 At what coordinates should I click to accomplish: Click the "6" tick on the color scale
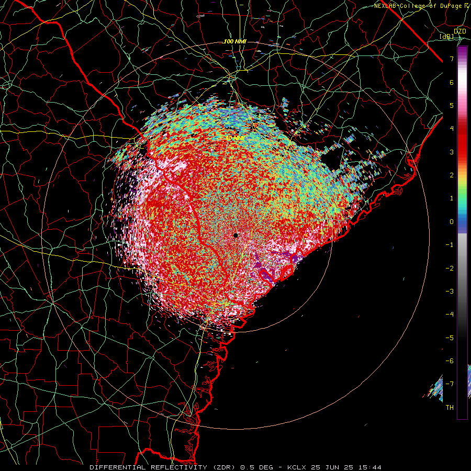point(452,82)
